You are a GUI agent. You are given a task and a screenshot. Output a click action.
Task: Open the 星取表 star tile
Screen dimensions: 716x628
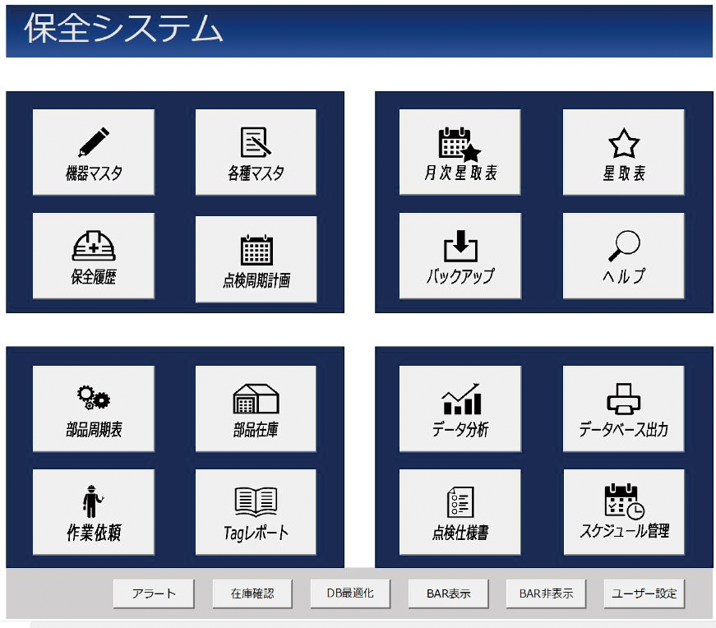point(623,152)
